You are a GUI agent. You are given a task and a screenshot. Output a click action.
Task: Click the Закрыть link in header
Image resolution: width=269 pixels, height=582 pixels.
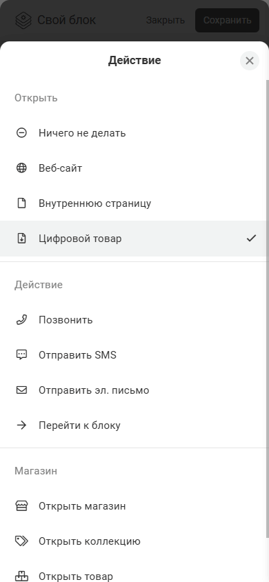pos(165,20)
